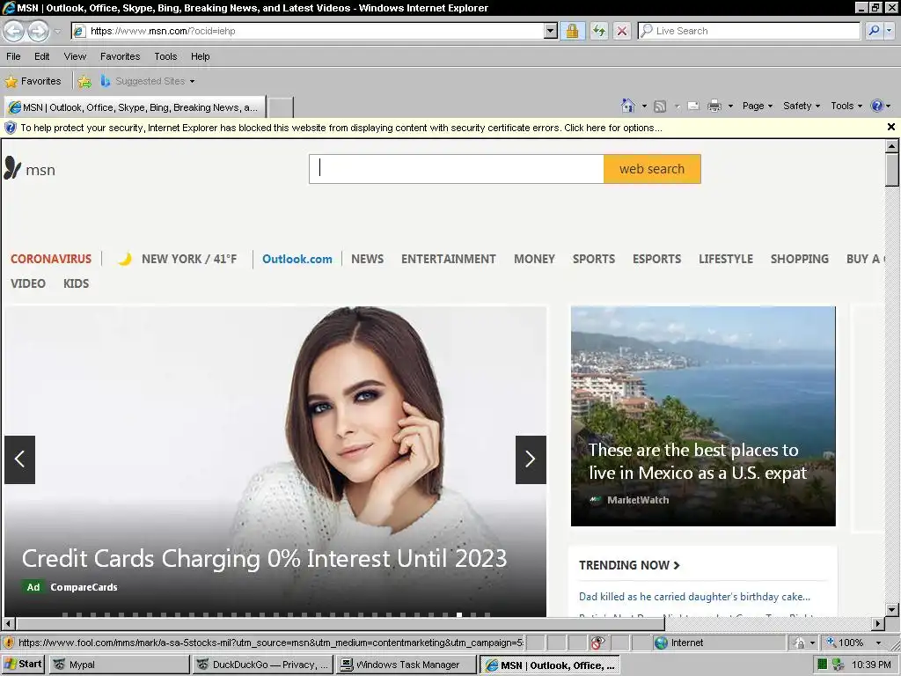Expand the Print options dropdown arrow

pyautogui.click(x=730, y=107)
